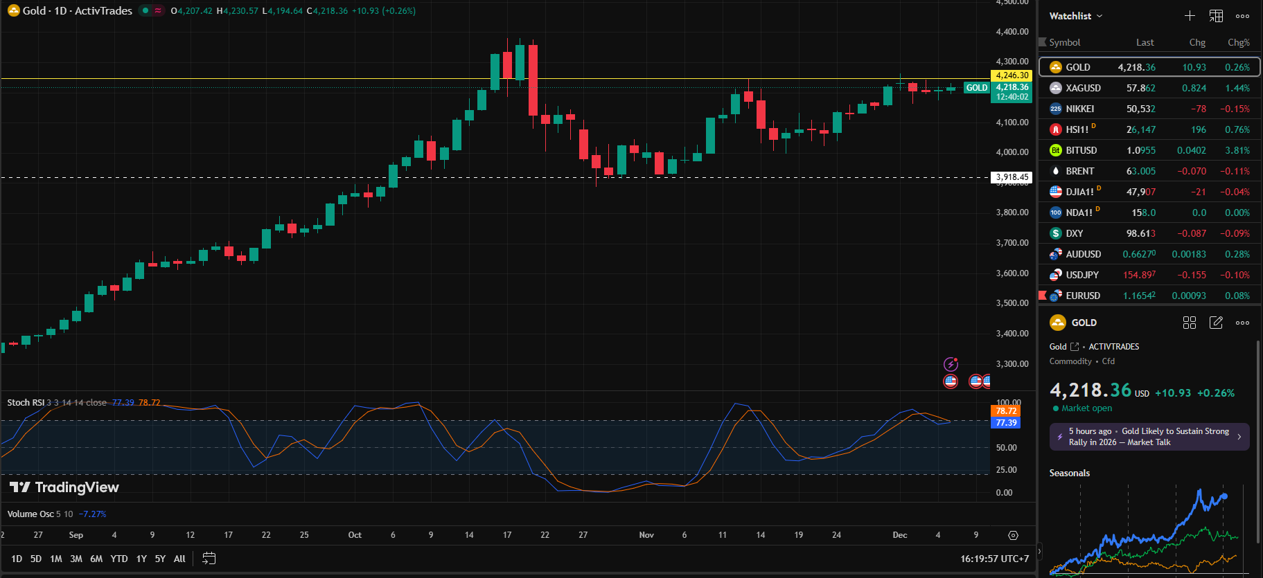Viewport: 1263px width, 578px height.
Task: Collapse the right sidebar with the edge arrow
Action: click(1039, 552)
